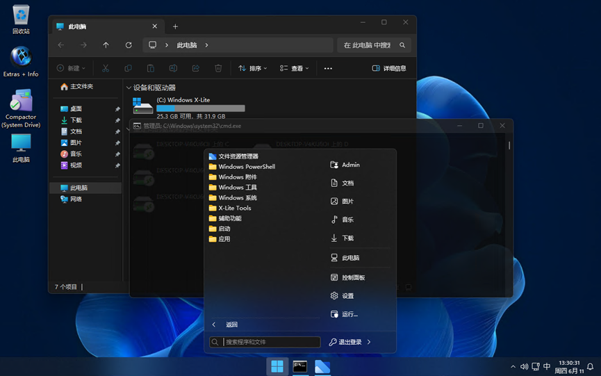Screen dimensions: 601x376
Task: Open 辅助功能 folder in start menu
Action: [x=225, y=218]
